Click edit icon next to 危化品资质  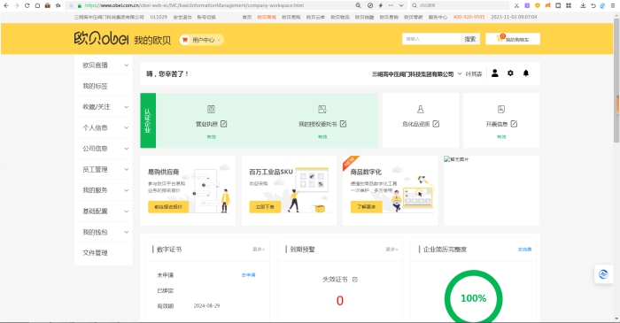[x=436, y=124]
